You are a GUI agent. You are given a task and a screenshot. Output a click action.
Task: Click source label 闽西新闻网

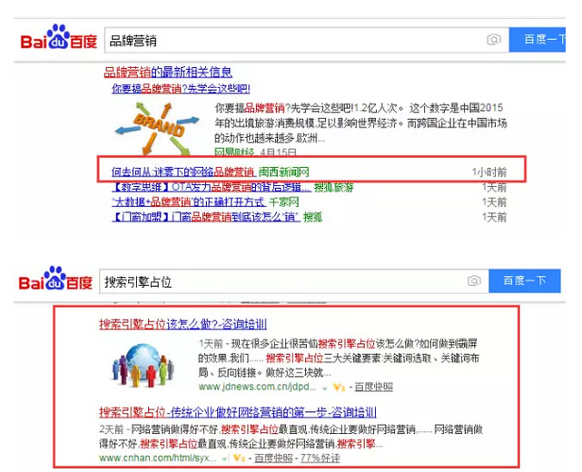(283, 172)
